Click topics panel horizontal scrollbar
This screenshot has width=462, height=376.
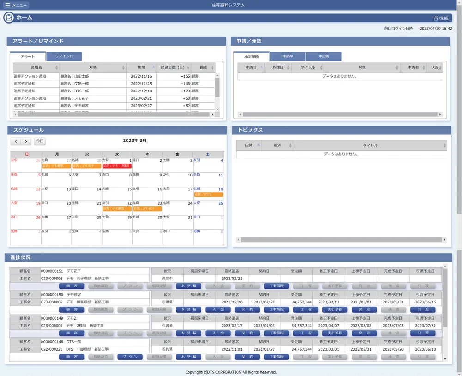[x=341, y=240]
